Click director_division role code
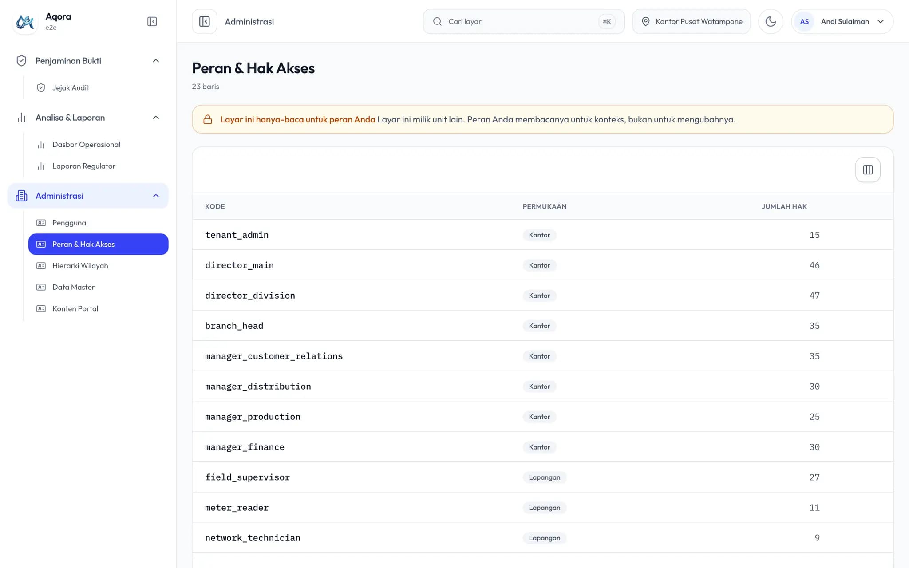909x568 pixels. click(250, 296)
